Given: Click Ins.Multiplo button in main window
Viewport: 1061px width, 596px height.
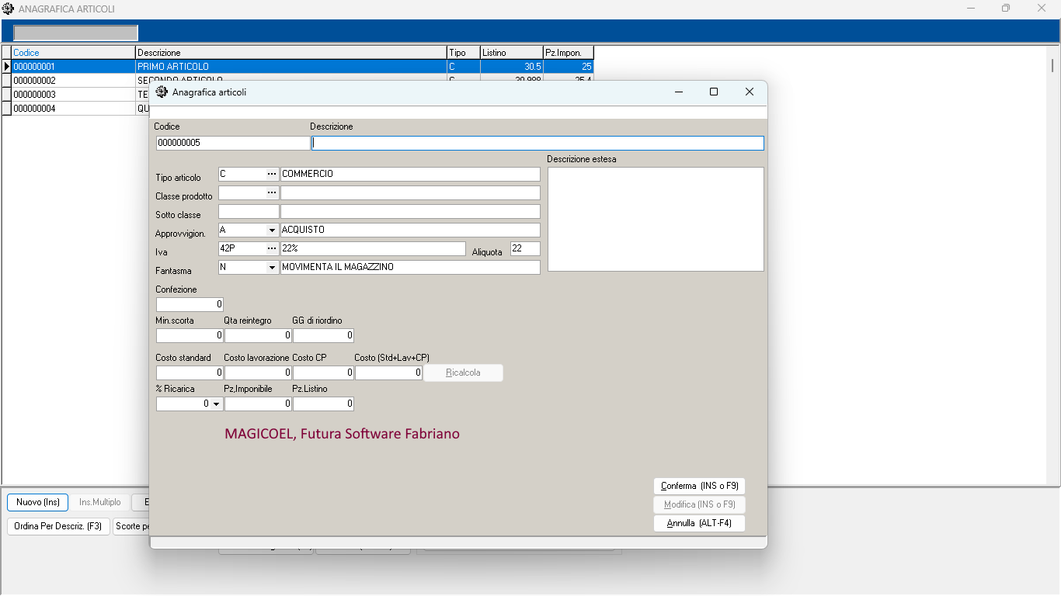Looking at the screenshot, I should point(100,502).
